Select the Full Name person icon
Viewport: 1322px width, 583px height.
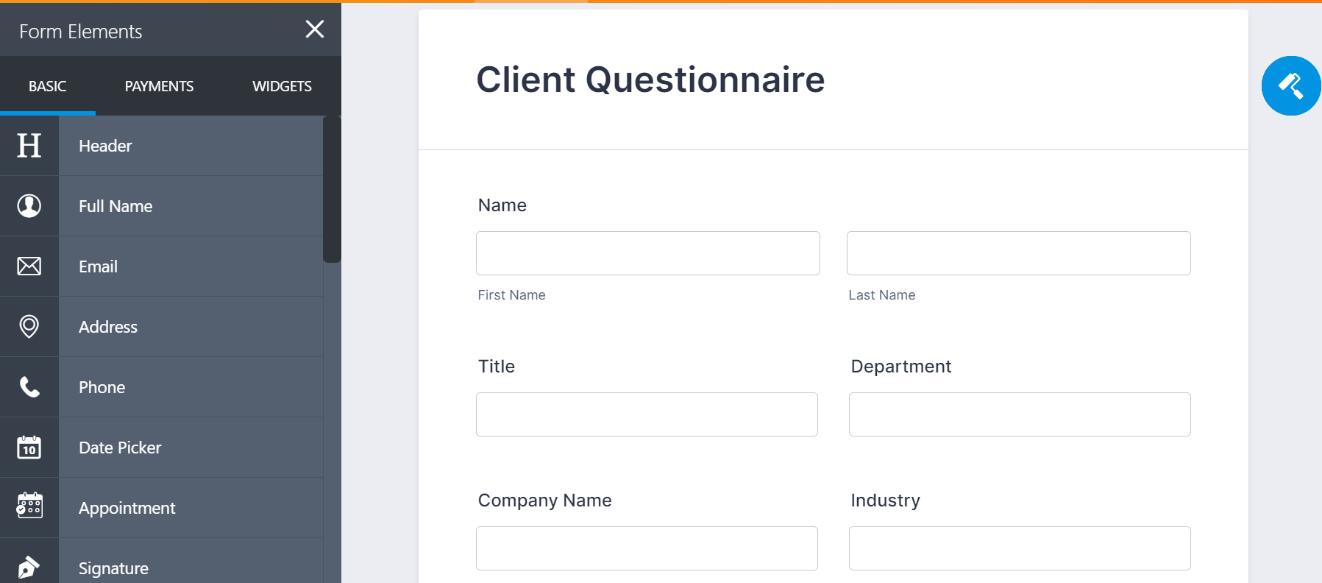tap(29, 206)
